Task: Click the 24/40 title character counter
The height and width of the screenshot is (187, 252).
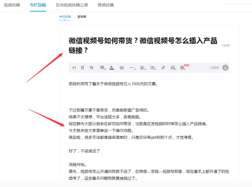Action: (x=226, y=45)
